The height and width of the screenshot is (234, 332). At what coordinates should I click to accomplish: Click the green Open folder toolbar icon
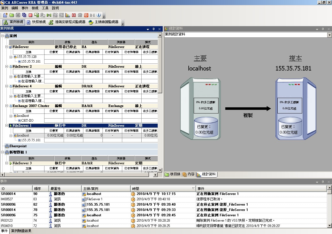coord(12,15)
